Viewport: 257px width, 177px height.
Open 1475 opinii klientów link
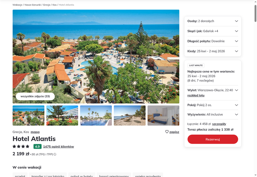[58, 146]
